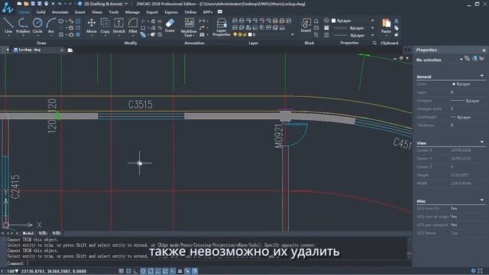The height and width of the screenshot is (275, 489).
Task: Click the fullscreen icon in status bar
Action: [481, 271]
